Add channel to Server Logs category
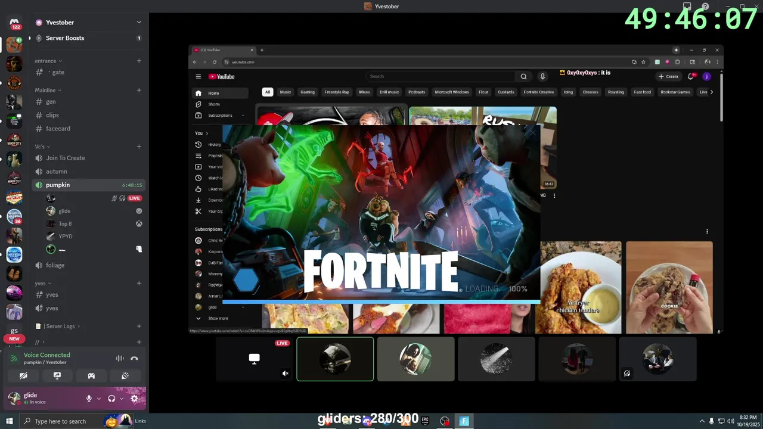763x429 pixels. (x=139, y=327)
